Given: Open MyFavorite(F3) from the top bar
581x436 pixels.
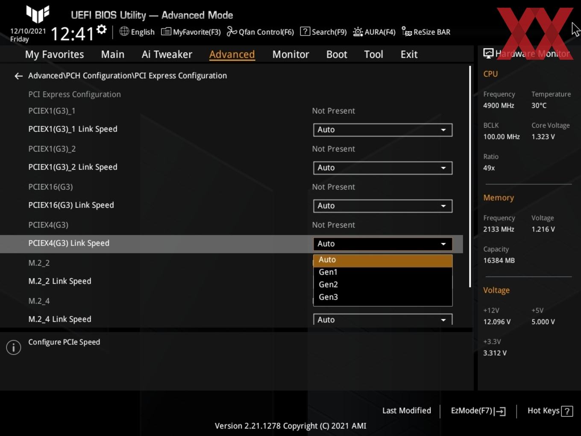Looking at the screenshot, I should (191, 32).
